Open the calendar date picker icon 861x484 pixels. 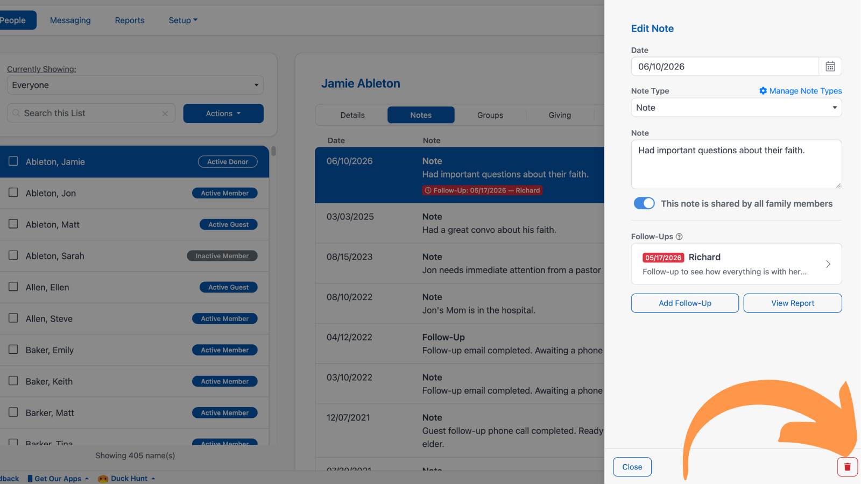pyautogui.click(x=830, y=66)
